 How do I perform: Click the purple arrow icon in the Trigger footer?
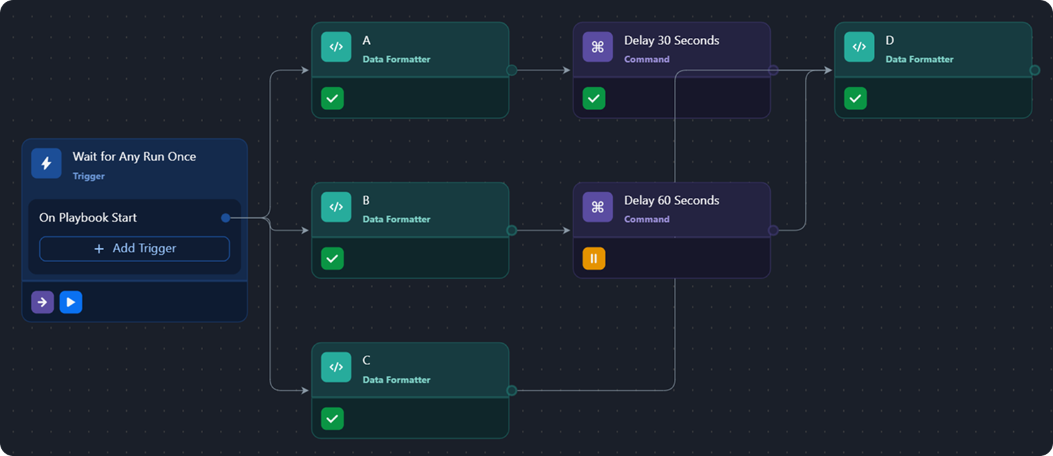tap(42, 302)
